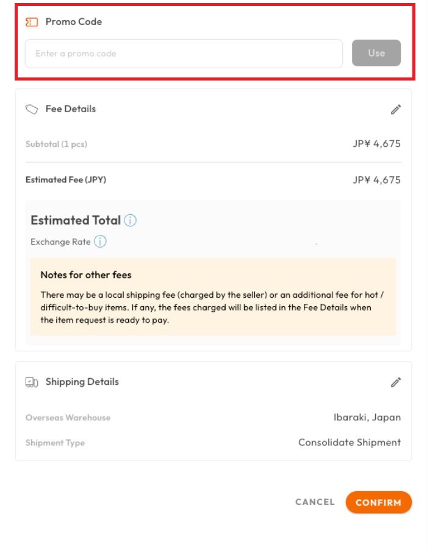Select the Ibaraki, Japan warehouse value

pos(367,417)
